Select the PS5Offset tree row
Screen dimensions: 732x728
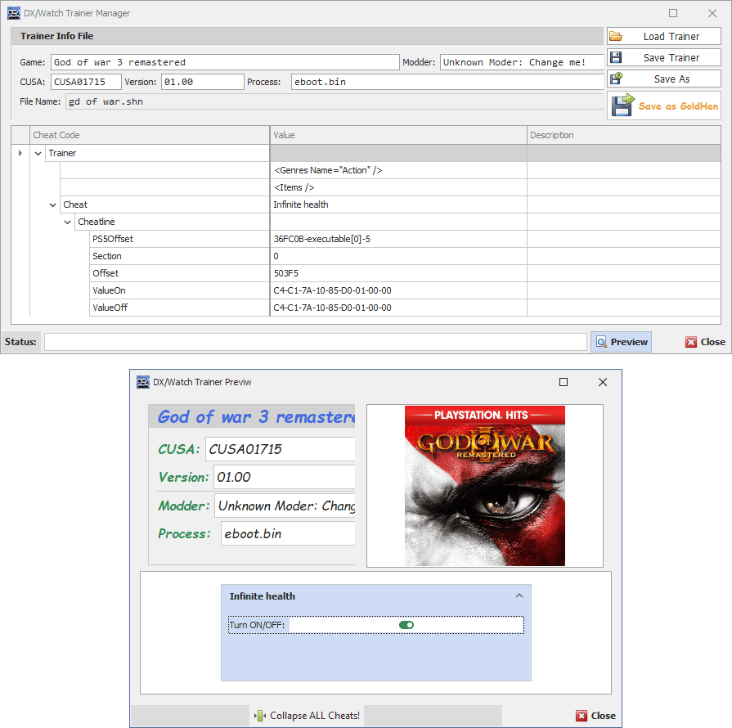[179, 239]
